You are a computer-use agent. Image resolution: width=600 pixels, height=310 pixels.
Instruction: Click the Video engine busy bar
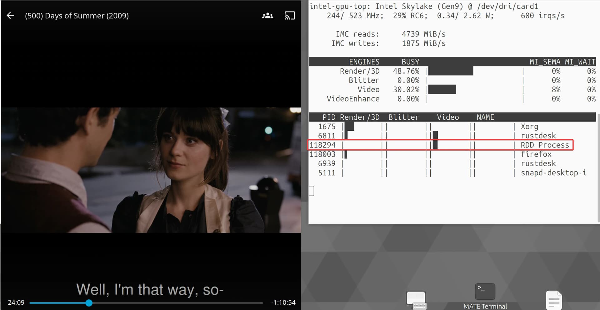click(x=442, y=90)
